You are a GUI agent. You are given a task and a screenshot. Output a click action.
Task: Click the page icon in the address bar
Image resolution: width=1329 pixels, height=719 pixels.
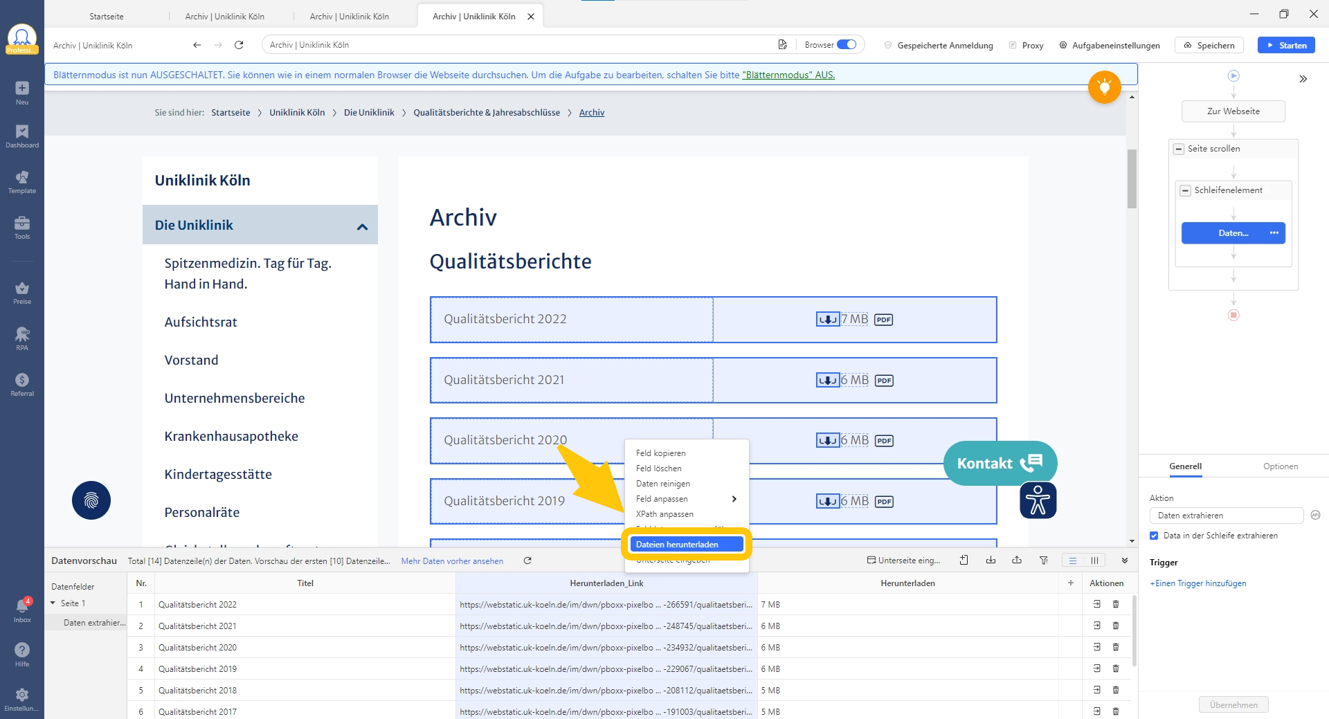tap(782, 45)
